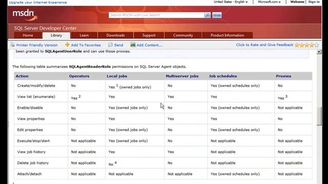Click the View list (enumerate) row label

point(36,97)
